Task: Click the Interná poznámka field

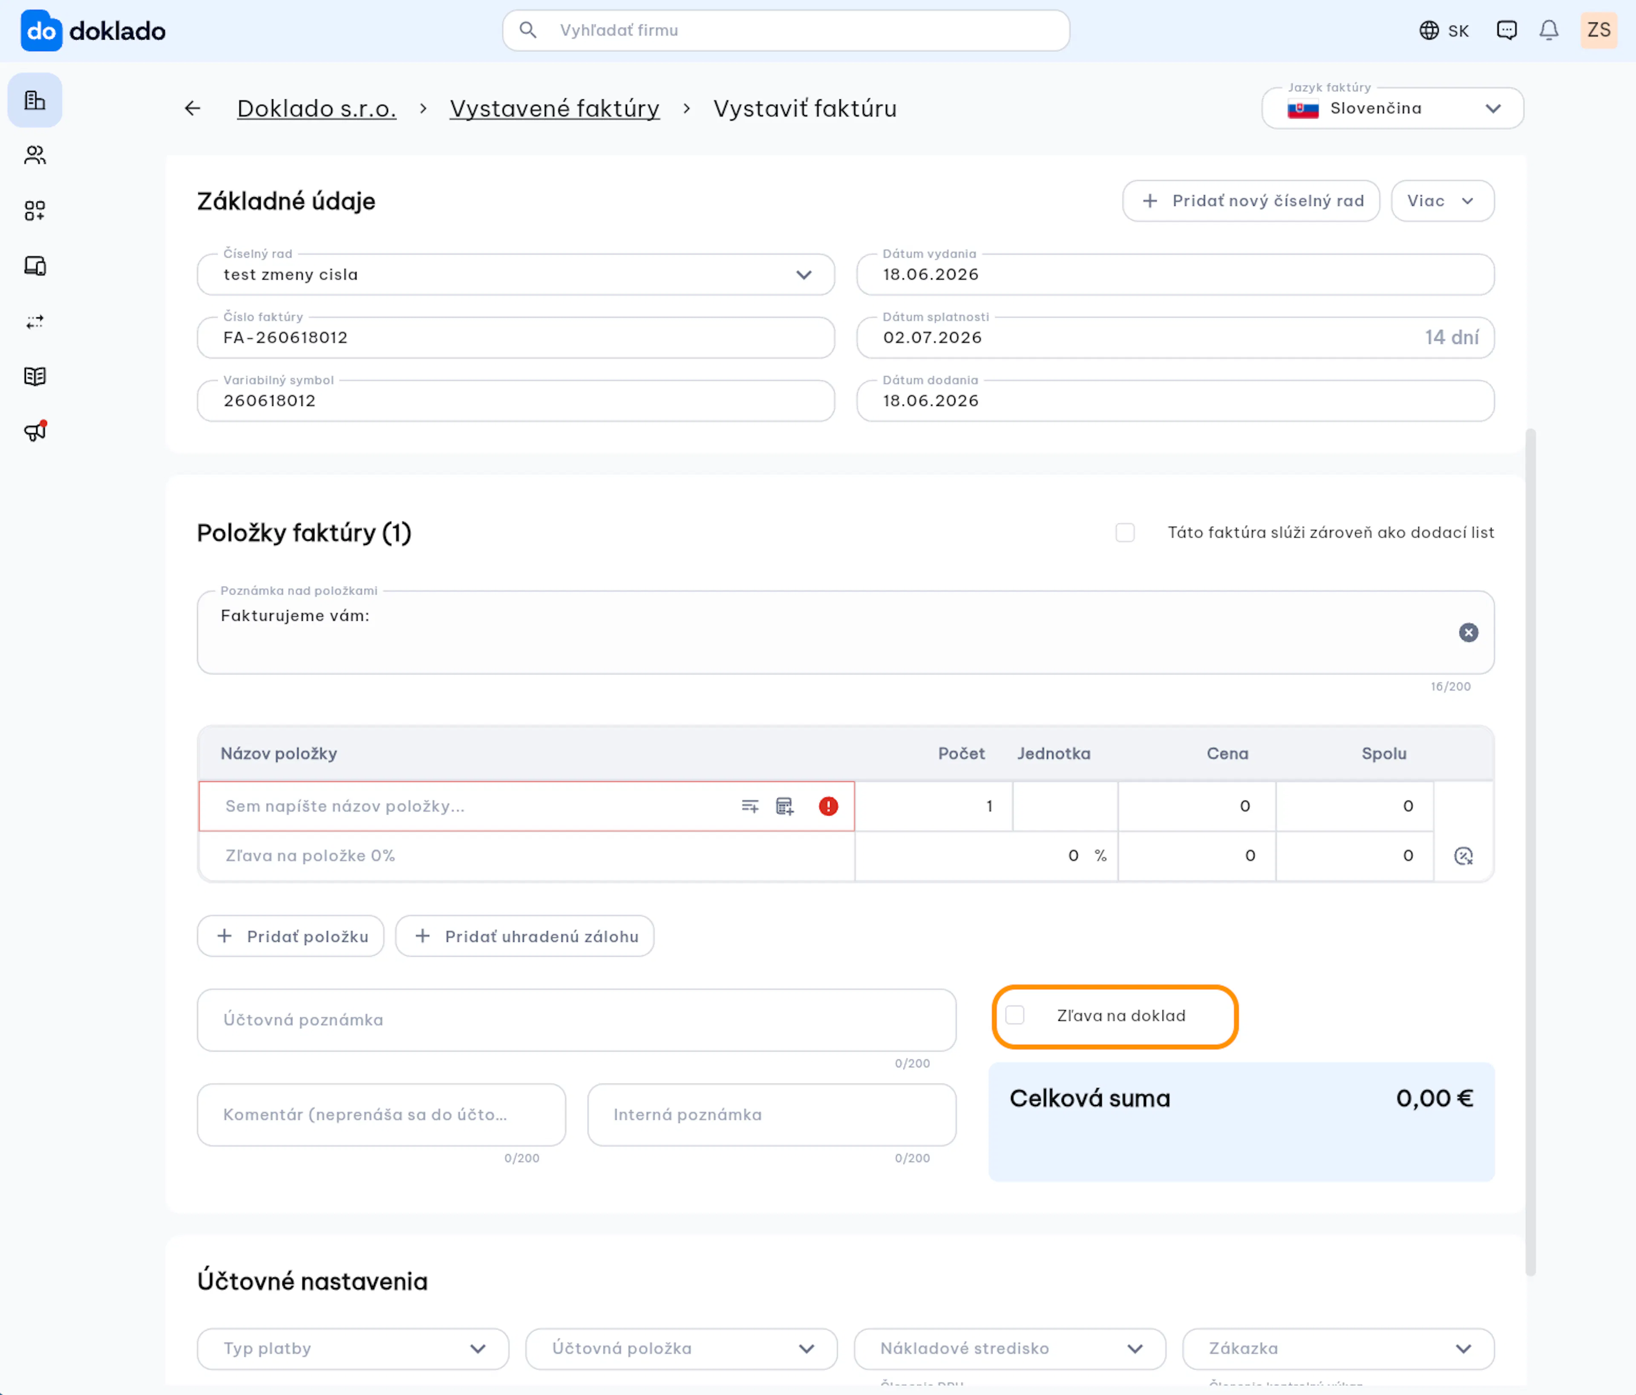Action: (x=772, y=1115)
